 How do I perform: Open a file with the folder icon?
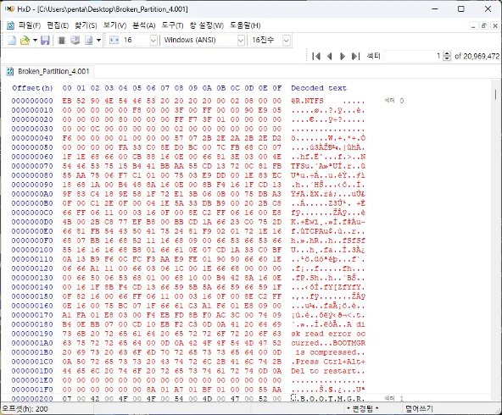pyautogui.click(x=25, y=41)
